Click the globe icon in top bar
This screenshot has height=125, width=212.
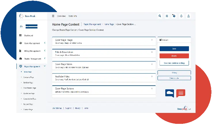point(174,16)
